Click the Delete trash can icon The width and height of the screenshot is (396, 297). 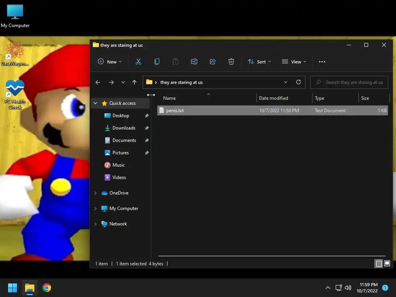tap(231, 61)
